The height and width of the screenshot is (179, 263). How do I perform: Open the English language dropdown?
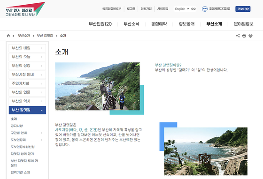coord(182,9)
